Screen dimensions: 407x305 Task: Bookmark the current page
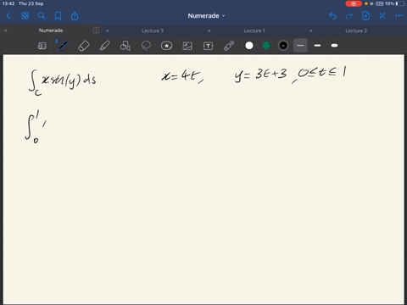click(58, 16)
